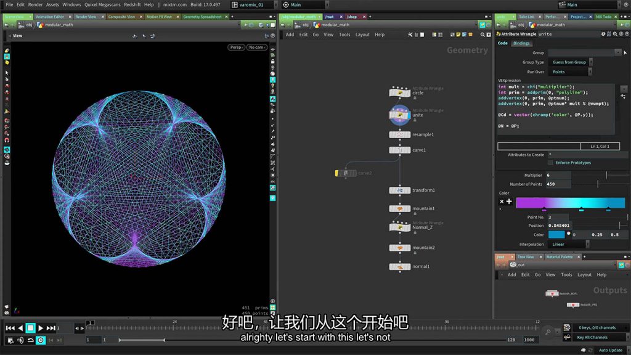Viewport: 631px width, 355px height.
Task: Open the Group Type dropdown
Action: click(x=571, y=62)
